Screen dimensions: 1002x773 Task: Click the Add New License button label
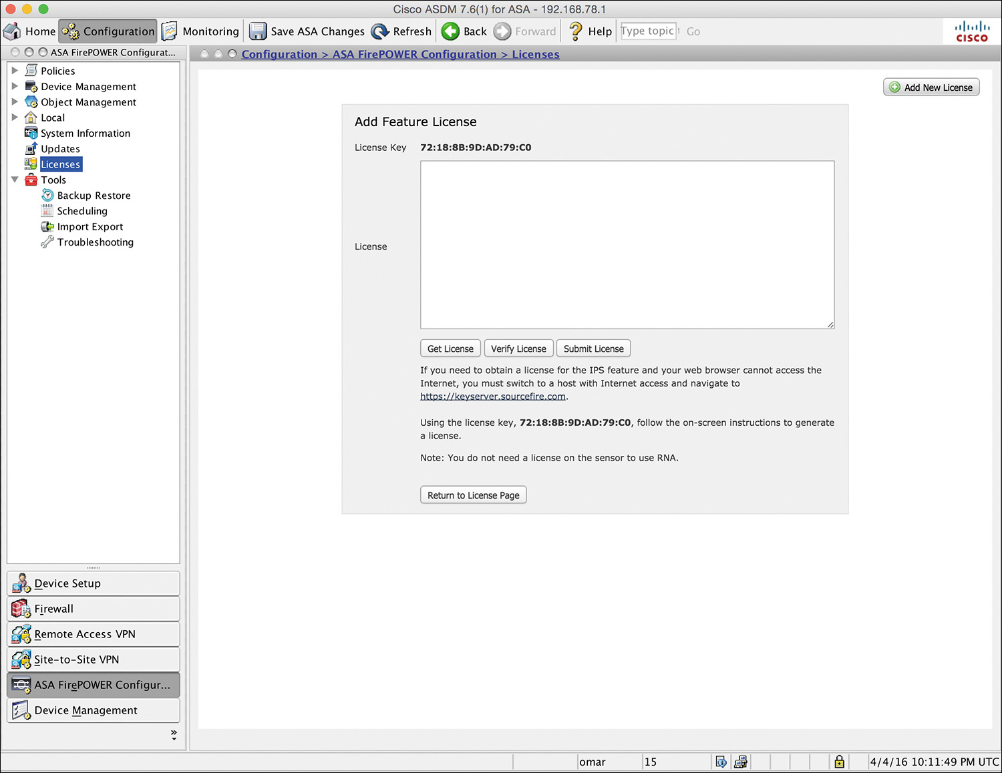tap(938, 87)
